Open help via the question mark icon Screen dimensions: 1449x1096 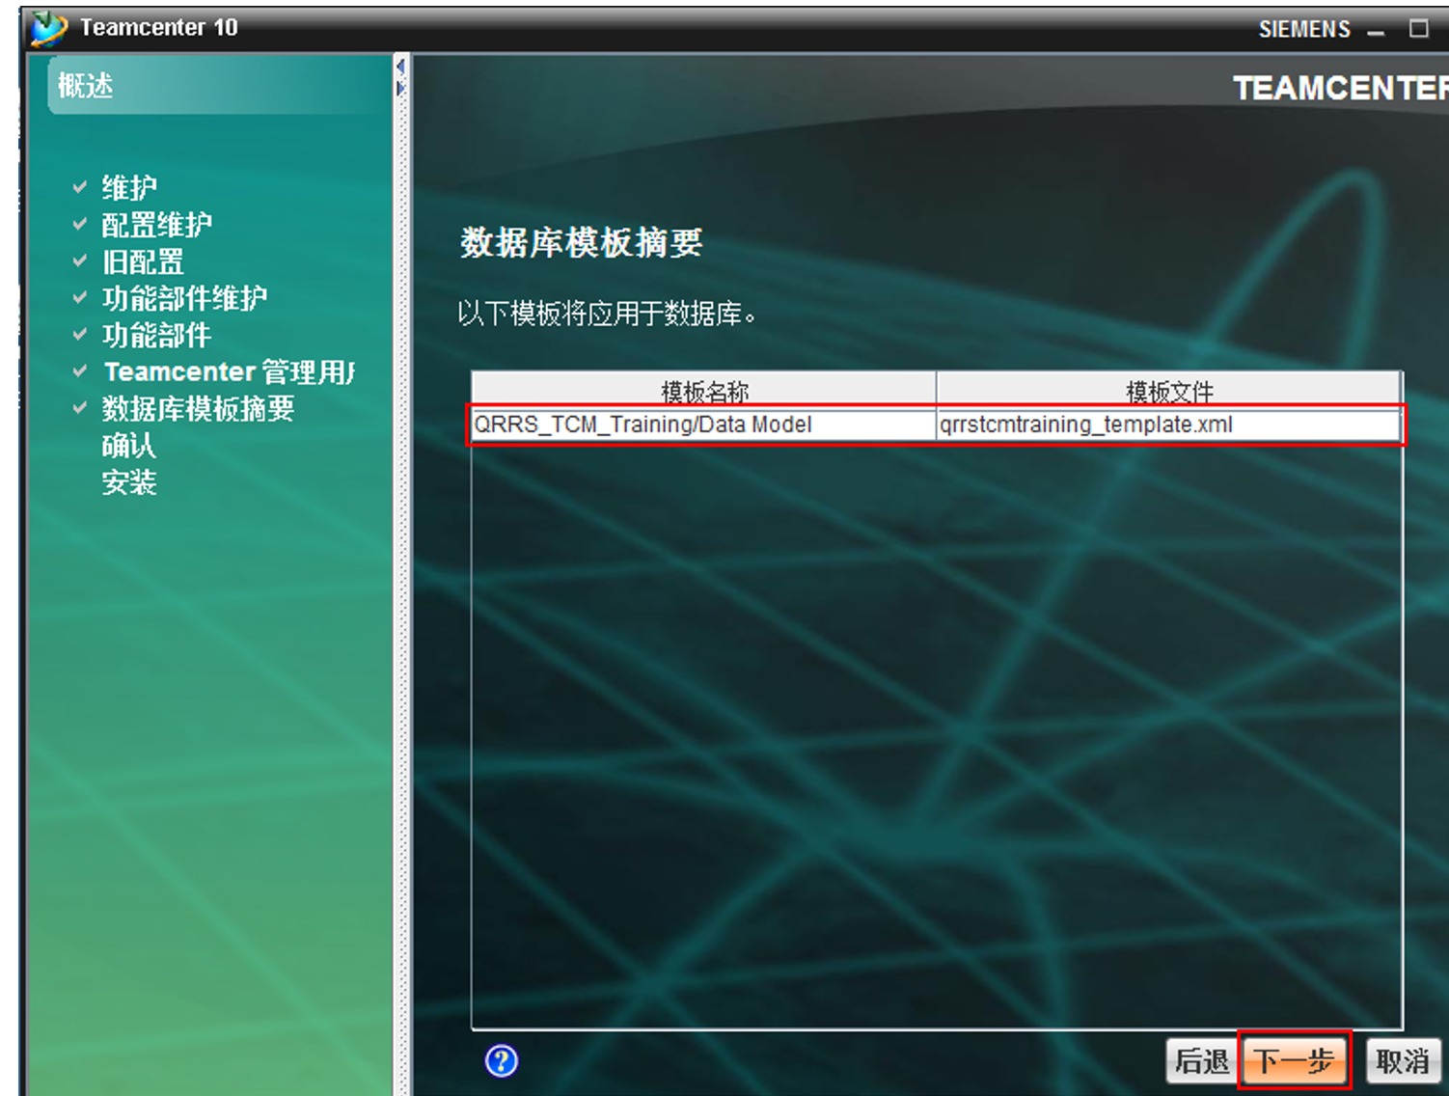click(501, 1059)
